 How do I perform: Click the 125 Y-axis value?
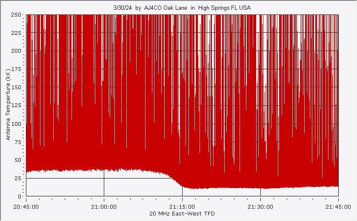coord(16,105)
